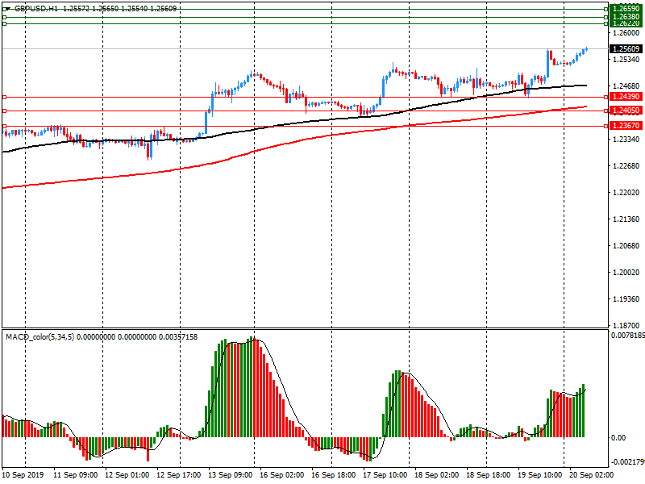Image resolution: width=645 pixels, height=484 pixels.
Task: Click right handle of the 1.24050 red line
Action: pyautogui.click(x=605, y=111)
